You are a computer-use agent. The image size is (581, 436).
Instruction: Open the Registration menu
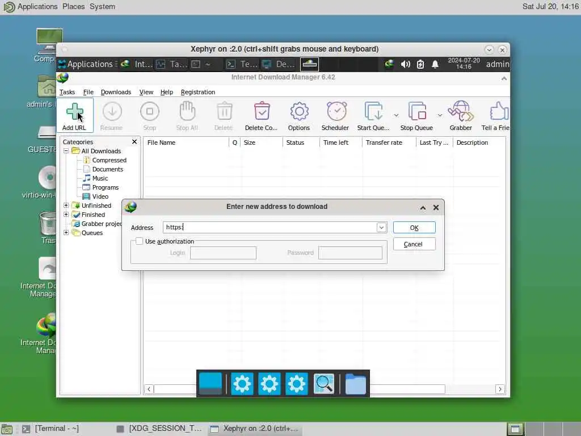(198, 92)
